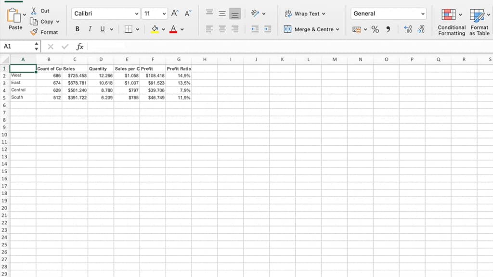This screenshot has height=277, width=493.
Task: Select the row 5 header
Action: click(4, 98)
